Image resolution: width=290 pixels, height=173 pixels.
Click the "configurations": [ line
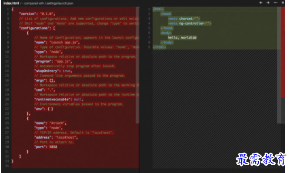coord(37,28)
